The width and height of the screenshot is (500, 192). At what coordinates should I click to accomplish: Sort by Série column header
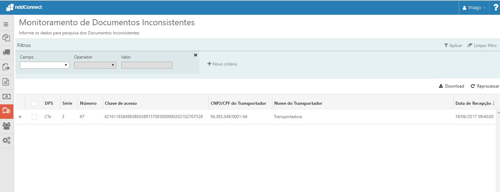(x=67, y=103)
